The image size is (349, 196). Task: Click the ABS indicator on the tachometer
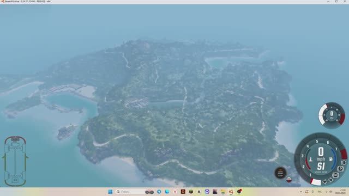pyautogui.click(x=335, y=175)
